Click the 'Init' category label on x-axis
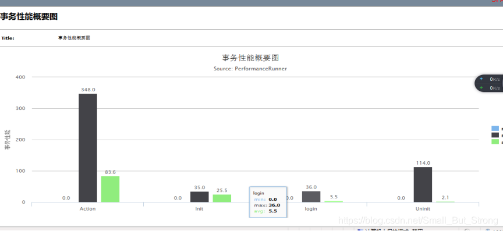503x231 pixels. point(199,209)
